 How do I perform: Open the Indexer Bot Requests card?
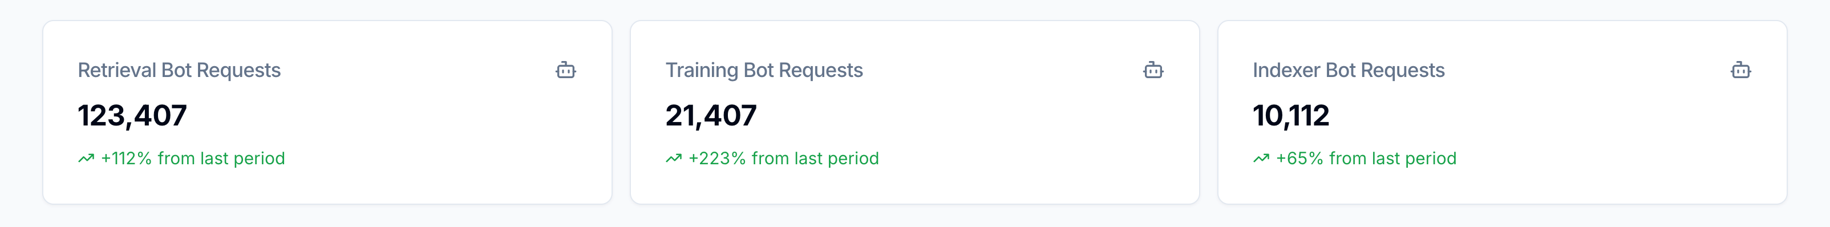point(1503,112)
